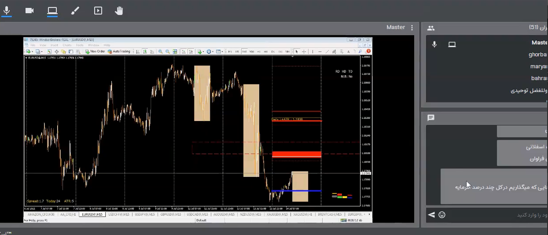This screenshot has height=235, width=548.
Task: Select the crosshair cursor tool
Action: [304, 51]
